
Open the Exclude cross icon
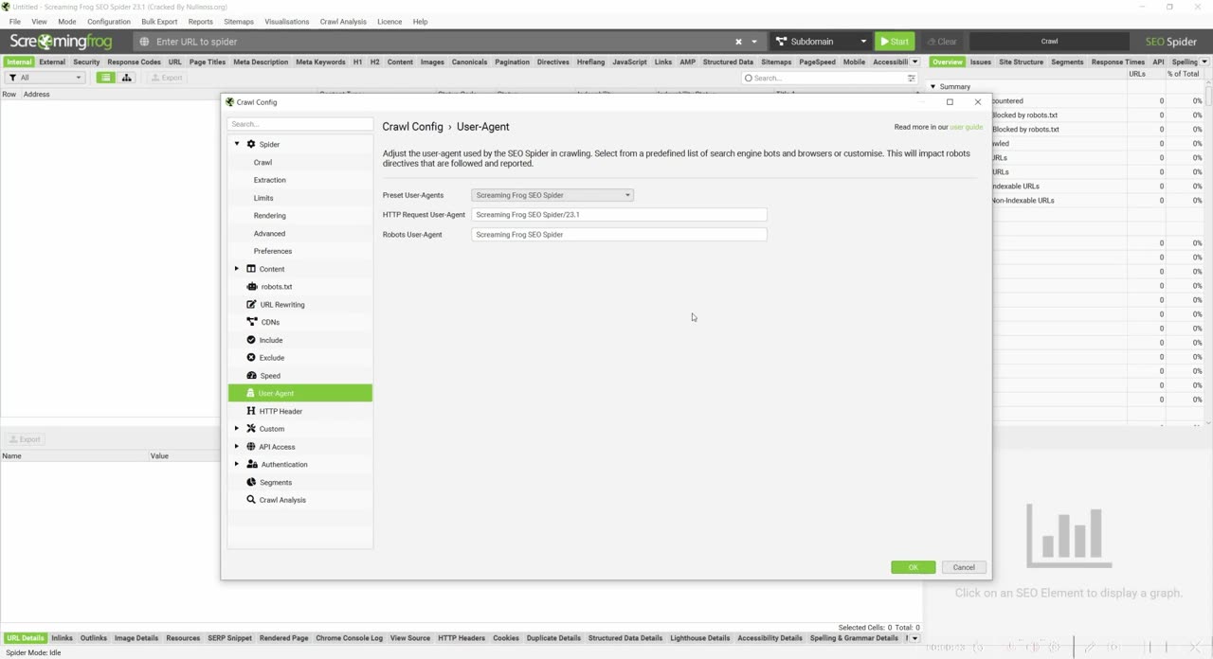251,357
